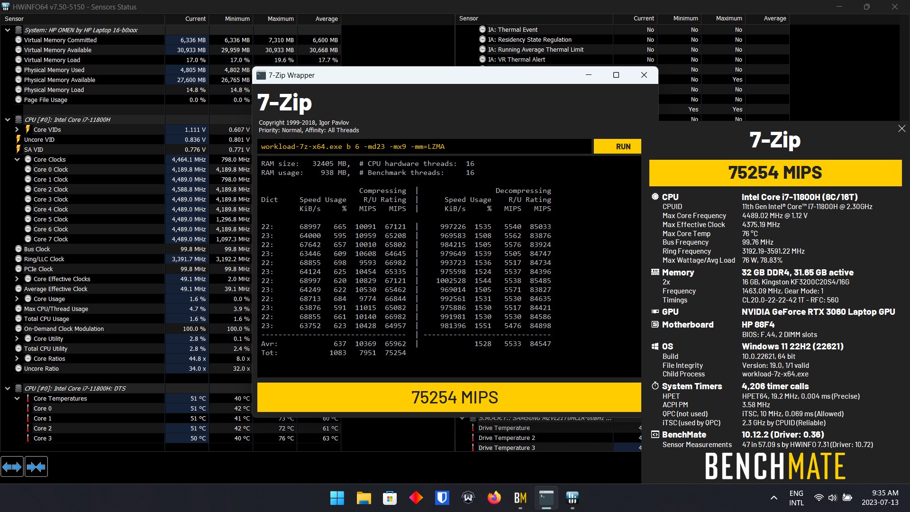910x512 pixels.
Task: Collapse CPU DTS sensor group
Action: (x=8, y=388)
